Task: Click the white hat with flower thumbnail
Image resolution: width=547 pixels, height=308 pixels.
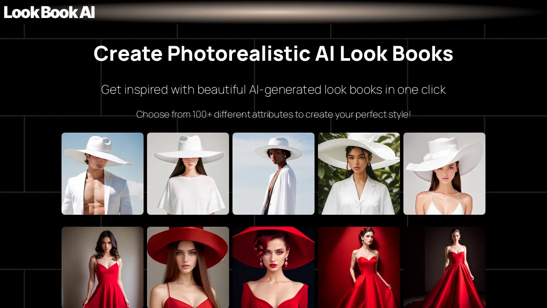Action: click(444, 173)
